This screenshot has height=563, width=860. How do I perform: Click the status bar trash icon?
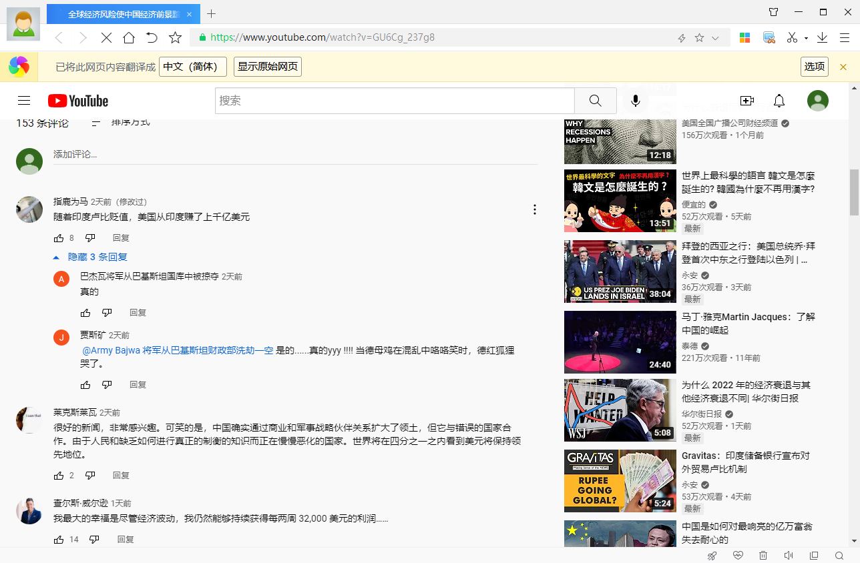coord(763,556)
